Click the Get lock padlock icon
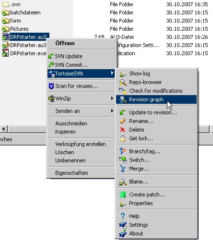Viewport: 213px width, 244px height. 123,138
